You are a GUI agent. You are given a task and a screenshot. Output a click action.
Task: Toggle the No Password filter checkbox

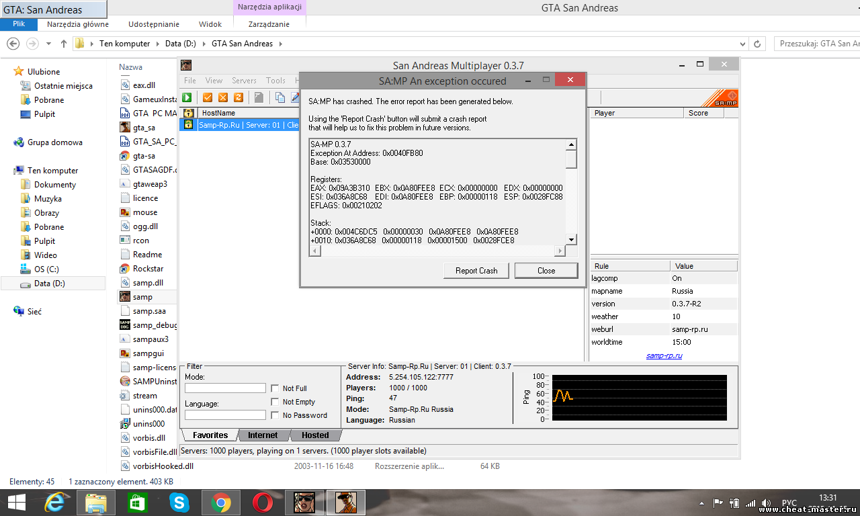coord(275,415)
